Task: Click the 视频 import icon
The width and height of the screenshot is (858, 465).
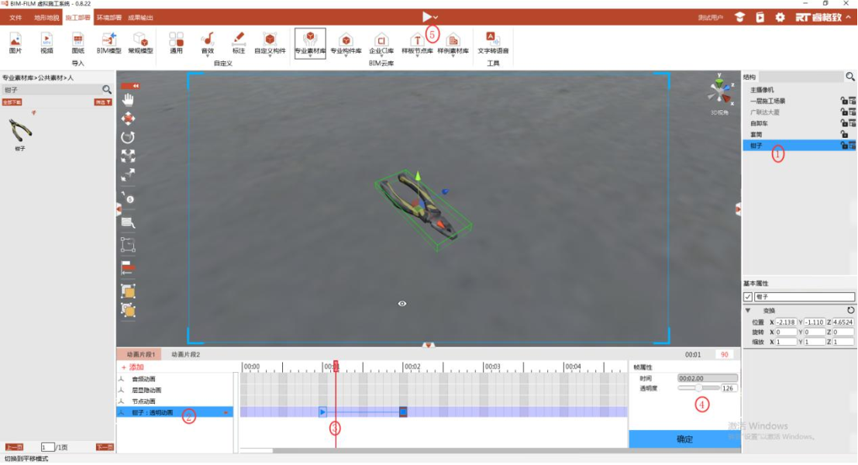Action: pyautogui.click(x=47, y=43)
